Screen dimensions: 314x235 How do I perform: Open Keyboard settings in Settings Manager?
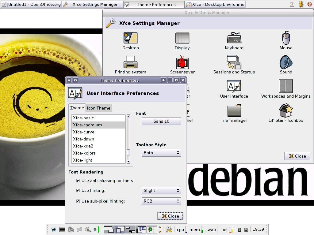point(234,41)
